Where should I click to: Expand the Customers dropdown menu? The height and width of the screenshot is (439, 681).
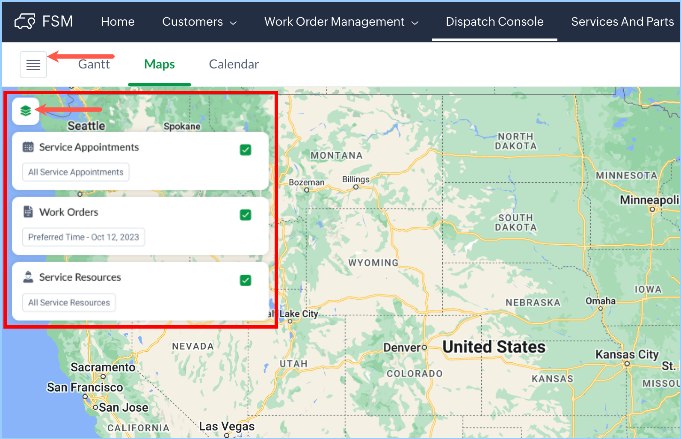pos(199,21)
